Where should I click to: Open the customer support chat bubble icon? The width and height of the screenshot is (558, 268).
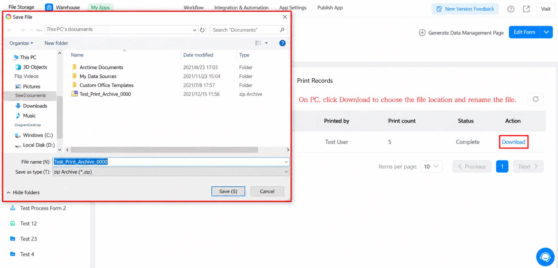click(x=545, y=257)
